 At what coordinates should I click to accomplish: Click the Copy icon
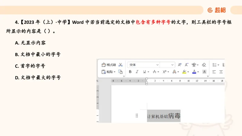click(x=120, y=72)
